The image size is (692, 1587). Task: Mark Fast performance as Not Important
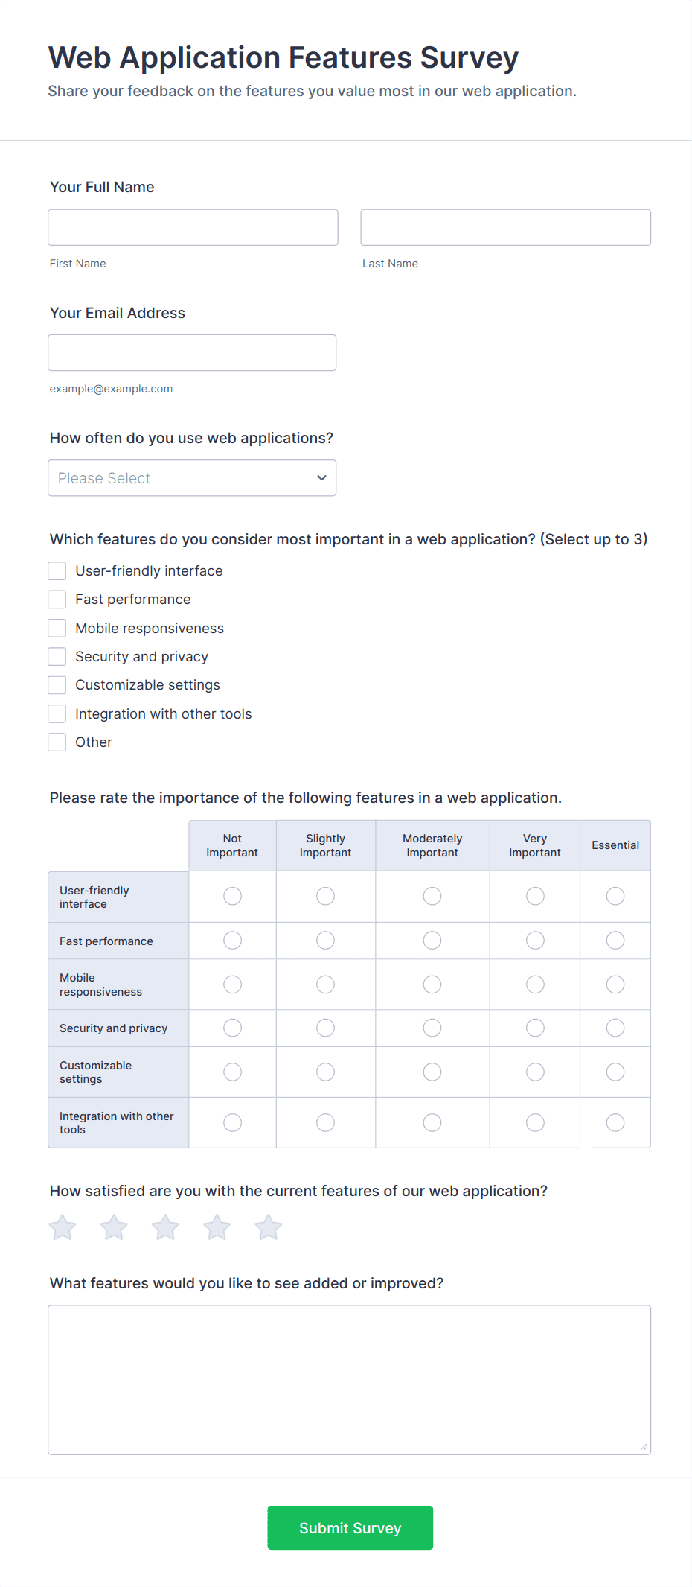231,940
